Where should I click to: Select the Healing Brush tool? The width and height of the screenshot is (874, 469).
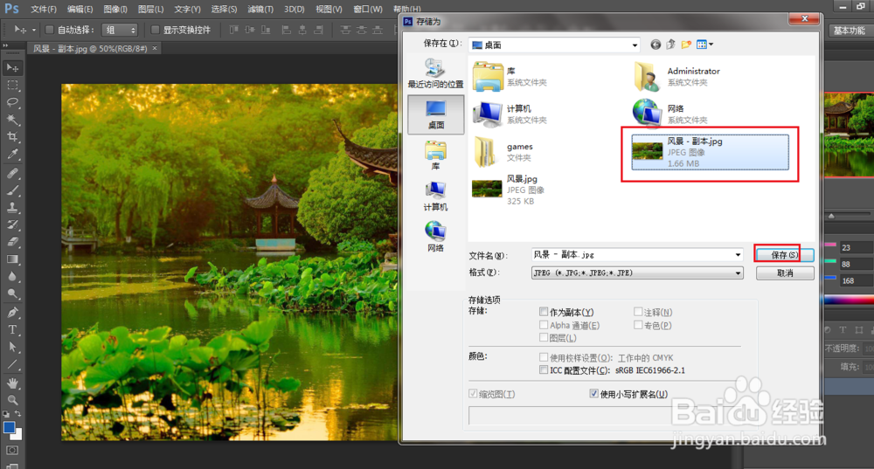tap(11, 173)
